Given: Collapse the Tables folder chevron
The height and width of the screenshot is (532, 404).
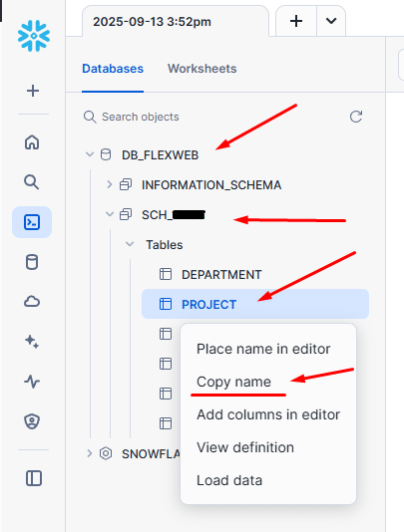Looking at the screenshot, I should point(130,244).
